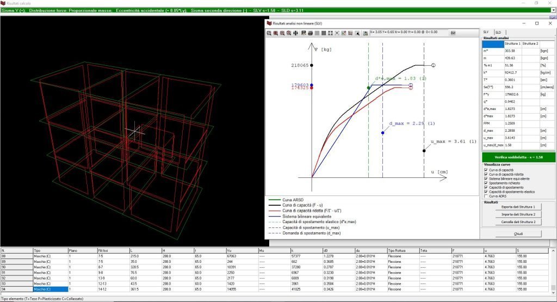557x302 pixels.
Task: Click the first zoom magnifier icon in the chart toolbar
Action: pos(269,33)
